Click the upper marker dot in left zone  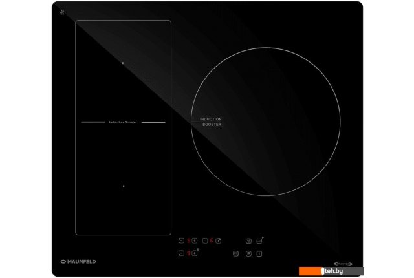point(123,63)
